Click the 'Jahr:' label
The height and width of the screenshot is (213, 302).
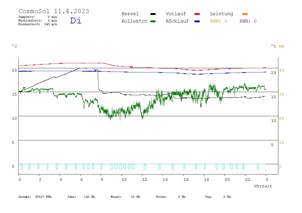coord(72,197)
